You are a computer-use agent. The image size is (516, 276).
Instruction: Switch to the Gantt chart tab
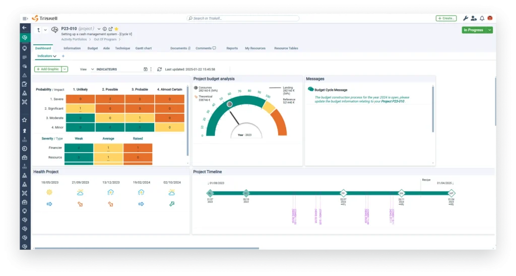coord(144,48)
